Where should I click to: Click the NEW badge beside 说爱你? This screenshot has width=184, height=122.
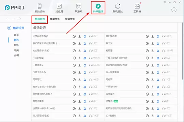(x=116, y=101)
